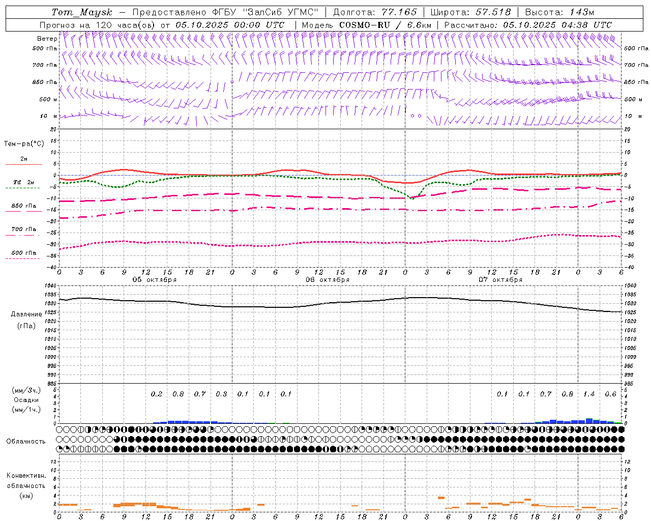Click the latitude value Широта: 57.518
651x521 pixels.
coord(470,12)
